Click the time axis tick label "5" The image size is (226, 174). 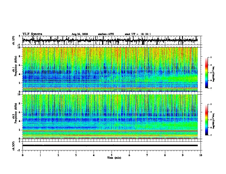[112, 155]
